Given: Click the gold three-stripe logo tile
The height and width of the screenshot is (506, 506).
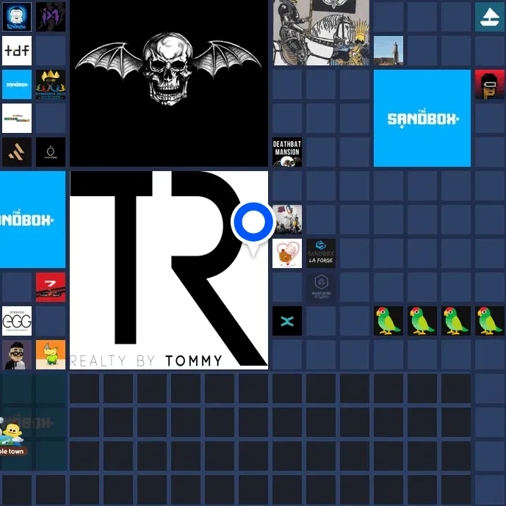Looking at the screenshot, I should pyautogui.click(x=17, y=152).
